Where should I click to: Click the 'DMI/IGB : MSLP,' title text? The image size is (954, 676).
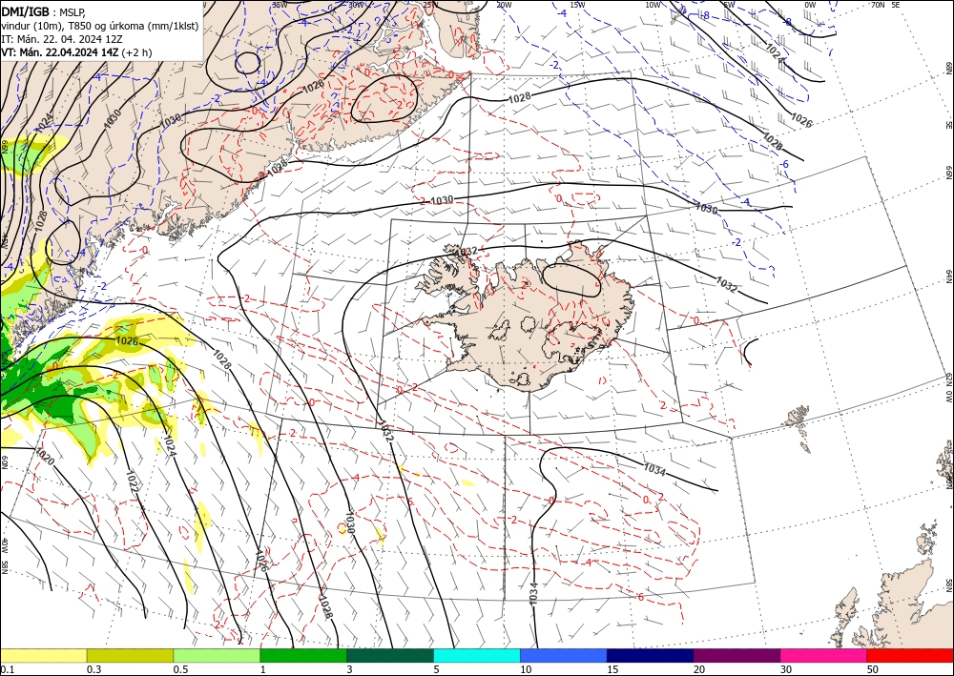[44, 10]
